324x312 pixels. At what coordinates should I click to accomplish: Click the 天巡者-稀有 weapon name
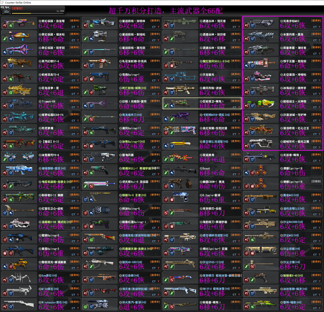292,155
